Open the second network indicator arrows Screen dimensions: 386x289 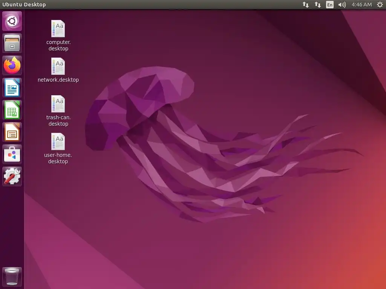[318, 5]
